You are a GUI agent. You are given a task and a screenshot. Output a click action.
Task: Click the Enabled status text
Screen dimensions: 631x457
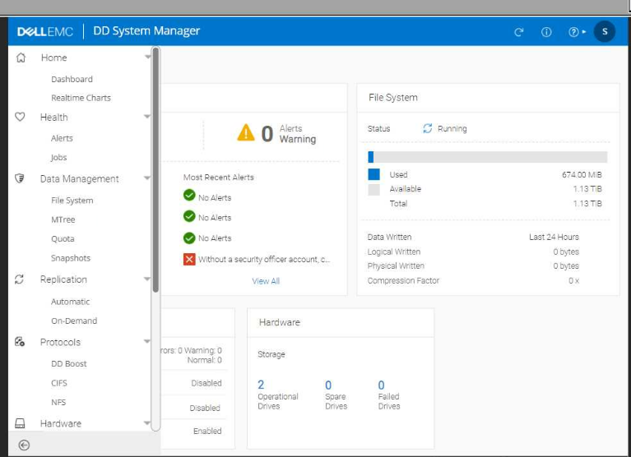[x=207, y=431]
